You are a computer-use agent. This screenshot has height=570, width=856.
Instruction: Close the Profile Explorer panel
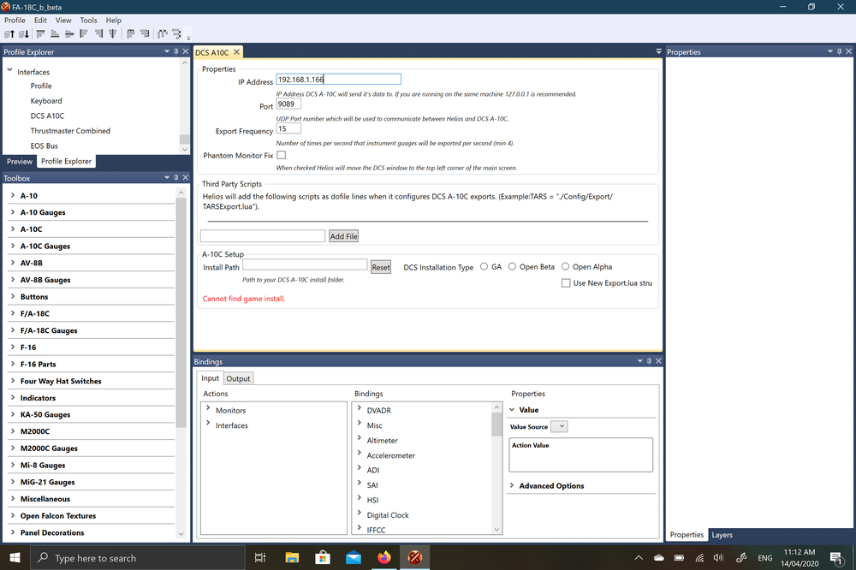(186, 51)
